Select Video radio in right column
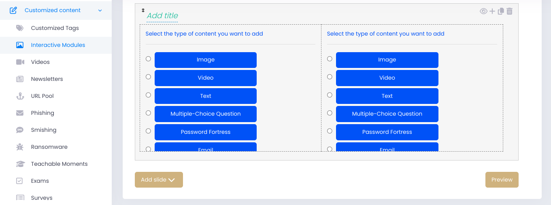 [x=330, y=77]
